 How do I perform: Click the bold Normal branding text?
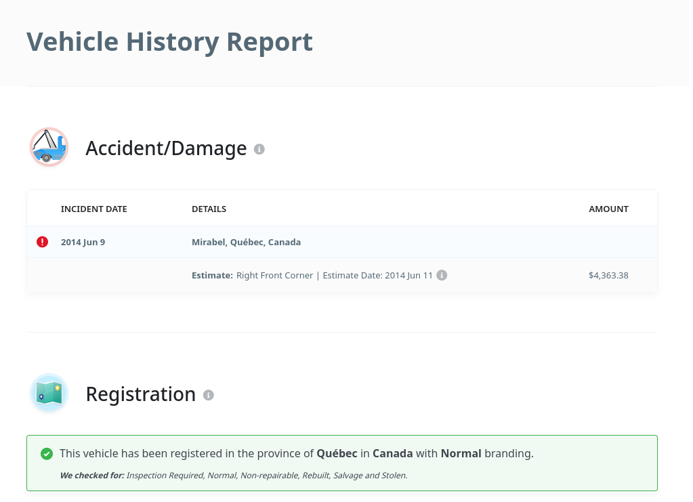[461, 454]
